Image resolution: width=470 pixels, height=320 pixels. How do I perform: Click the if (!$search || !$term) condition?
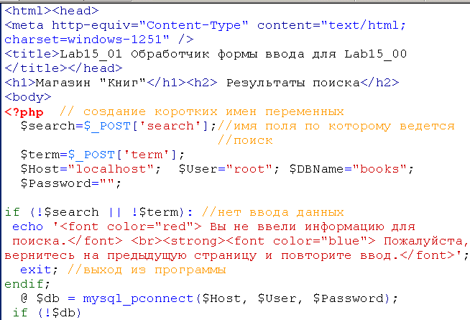(98, 212)
